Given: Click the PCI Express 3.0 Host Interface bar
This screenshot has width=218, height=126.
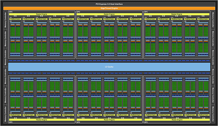Looking at the screenshot, I should coord(109,4).
